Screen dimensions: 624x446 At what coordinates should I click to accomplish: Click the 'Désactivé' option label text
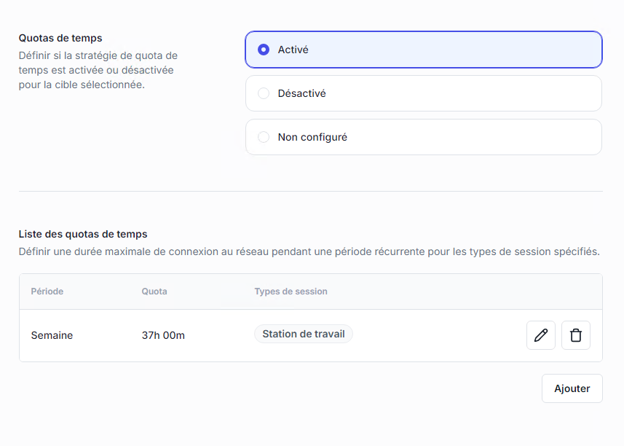click(x=301, y=93)
